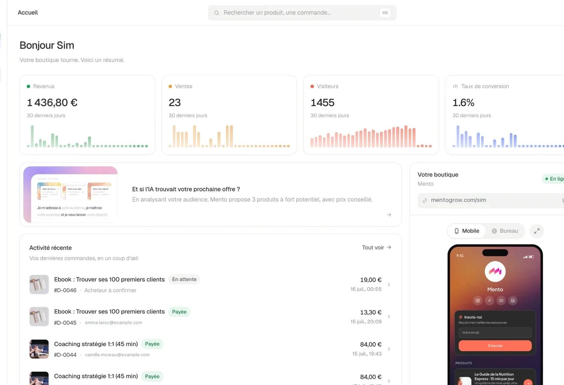Click the Visiteurs bar chart

click(371, 136)
